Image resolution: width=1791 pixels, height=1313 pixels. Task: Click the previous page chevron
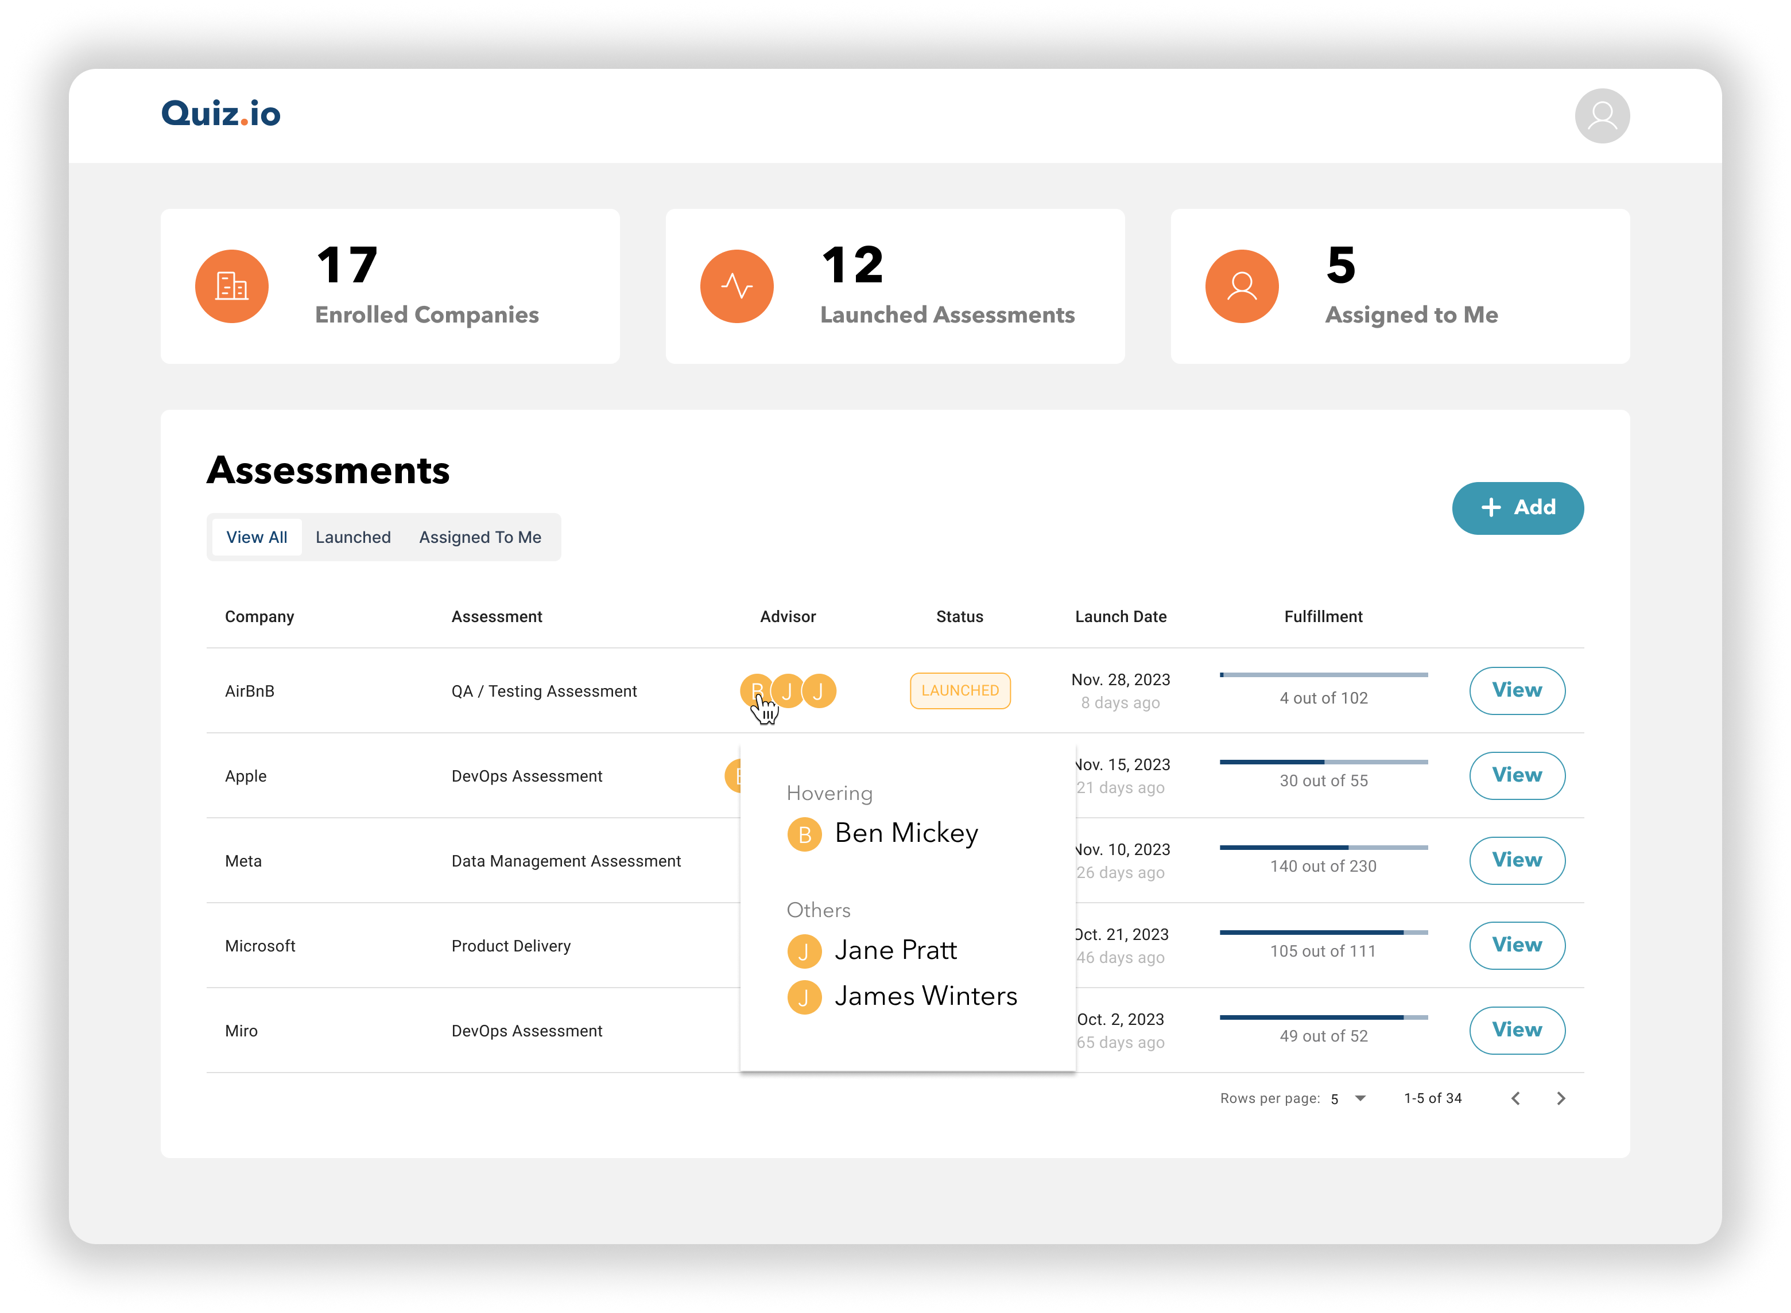point(1517,1098)
